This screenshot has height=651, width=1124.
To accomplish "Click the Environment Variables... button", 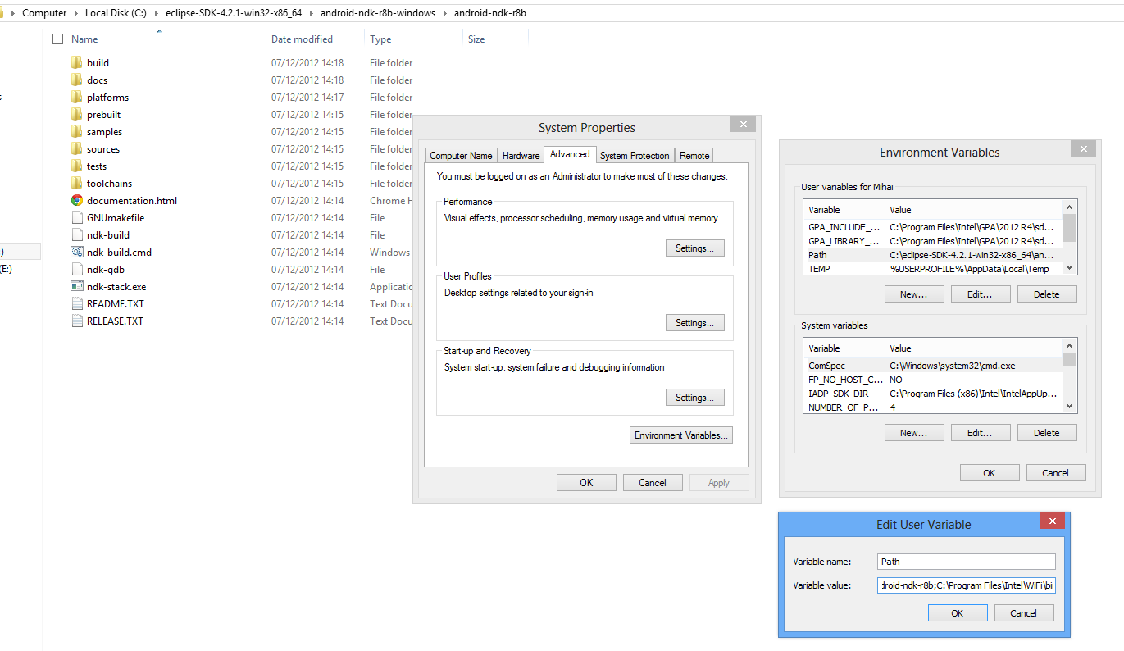I will [x=680, y=435].
